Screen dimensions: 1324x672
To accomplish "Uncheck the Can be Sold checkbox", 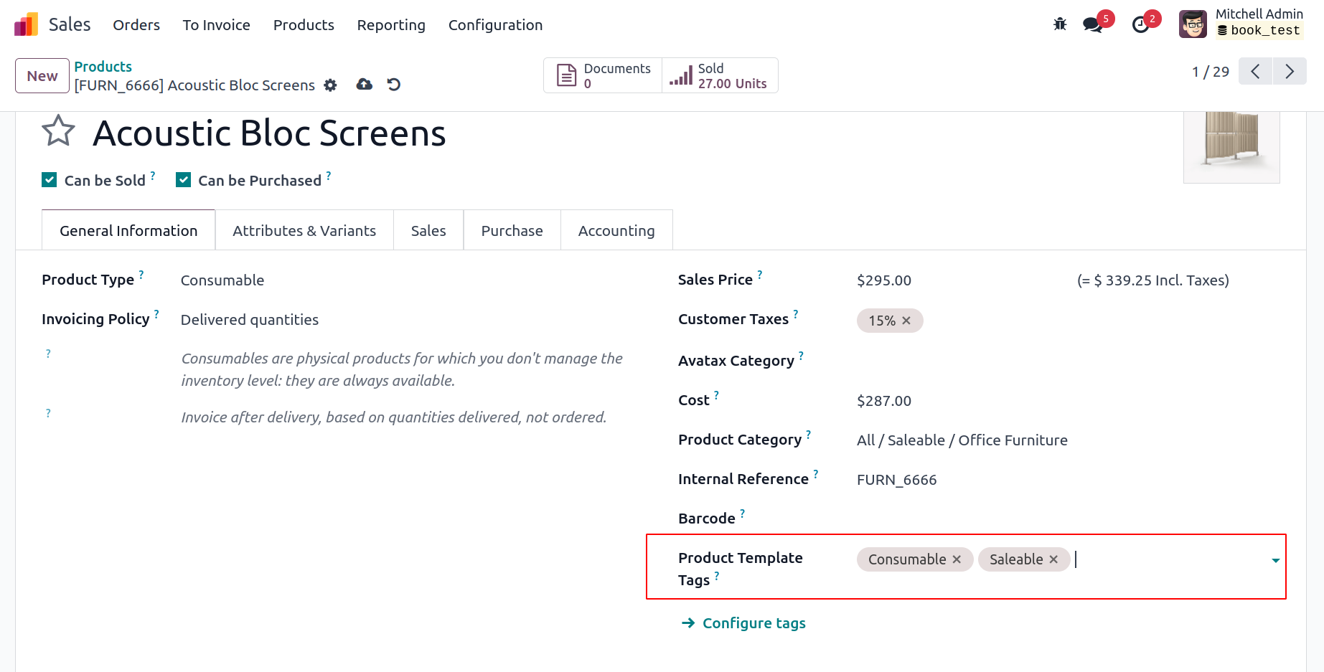I will pyautogui.click(x=50, y=180).
